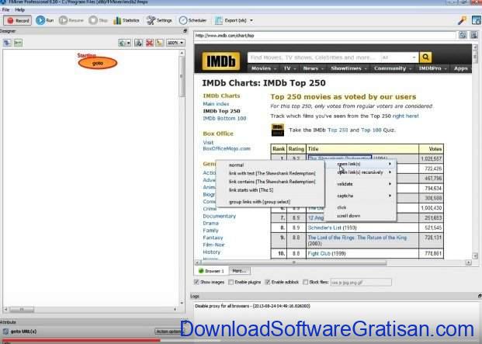Click the IMDb yellow search magnifier button
Image resolution: width=482 pixels, height=344 pixels.
(425, 57)
